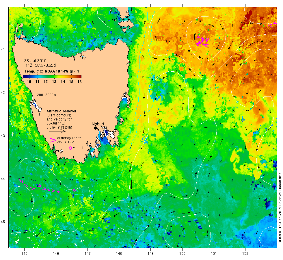Click the '10' value on temperature scale
Image resolution: width=283 pixels, height=260 pixels.
tap(29, 81)
